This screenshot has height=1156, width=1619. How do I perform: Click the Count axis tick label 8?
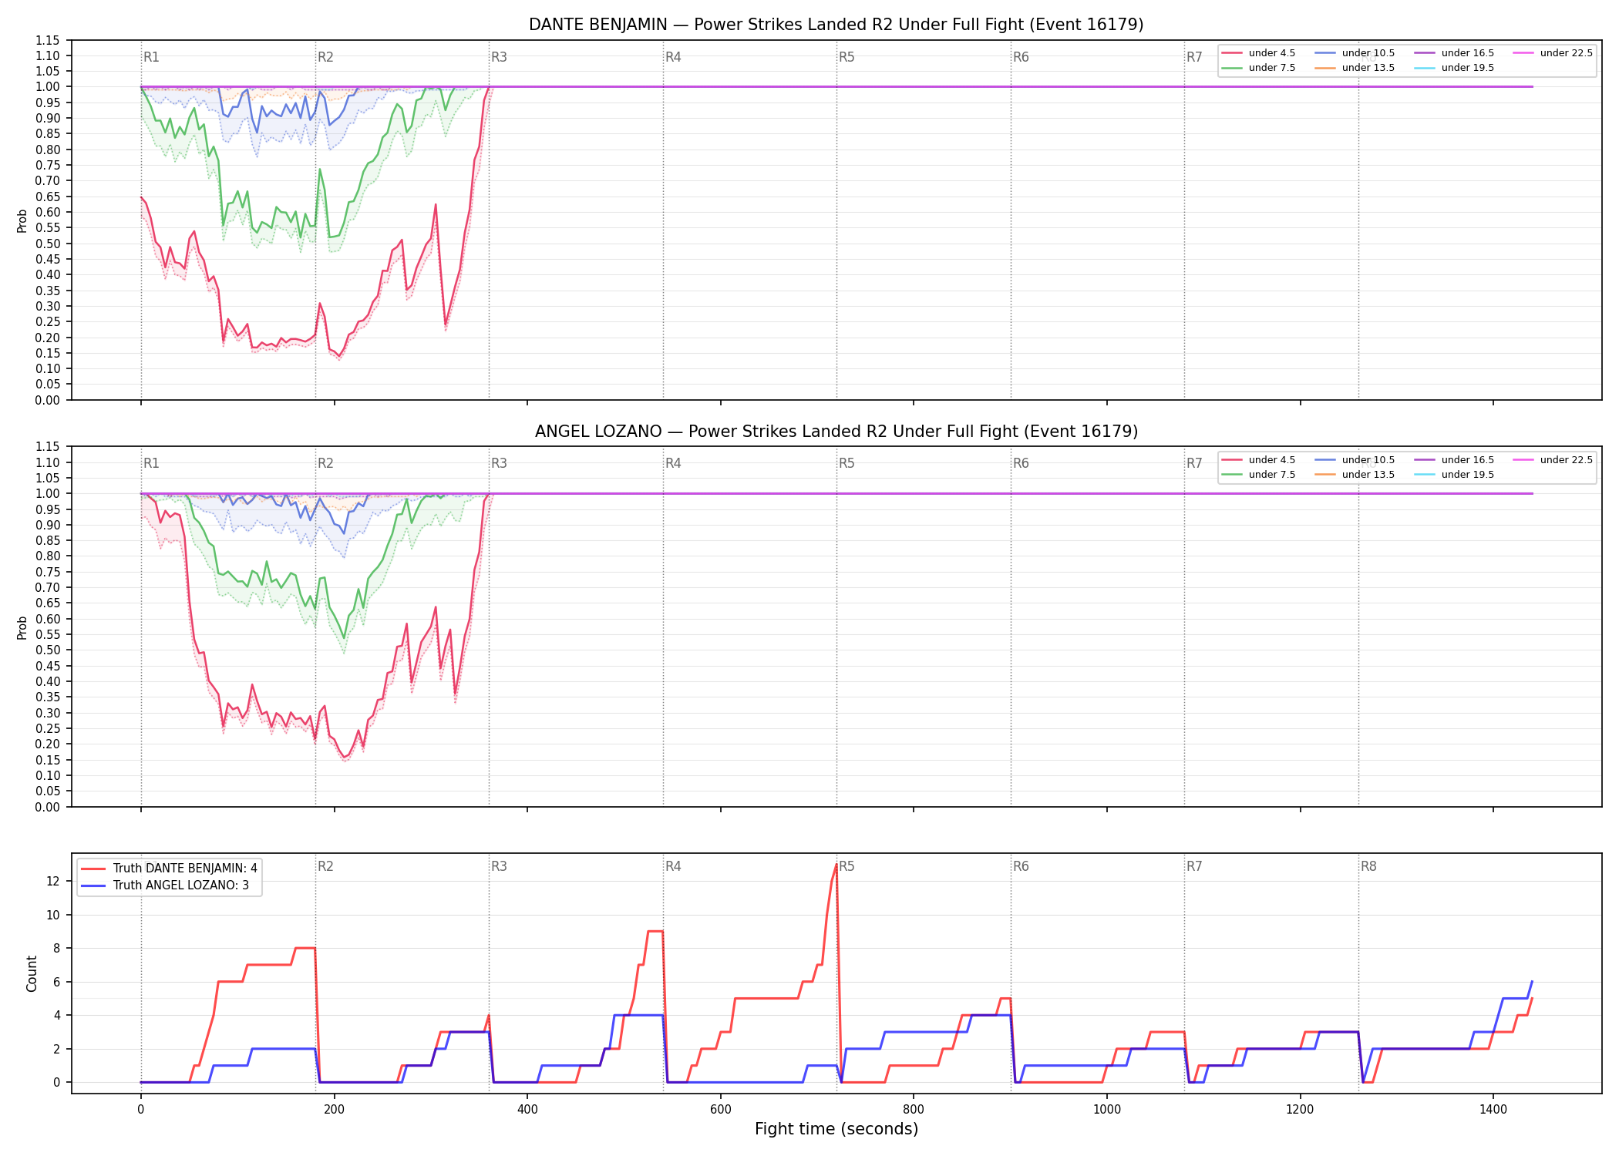56,948
